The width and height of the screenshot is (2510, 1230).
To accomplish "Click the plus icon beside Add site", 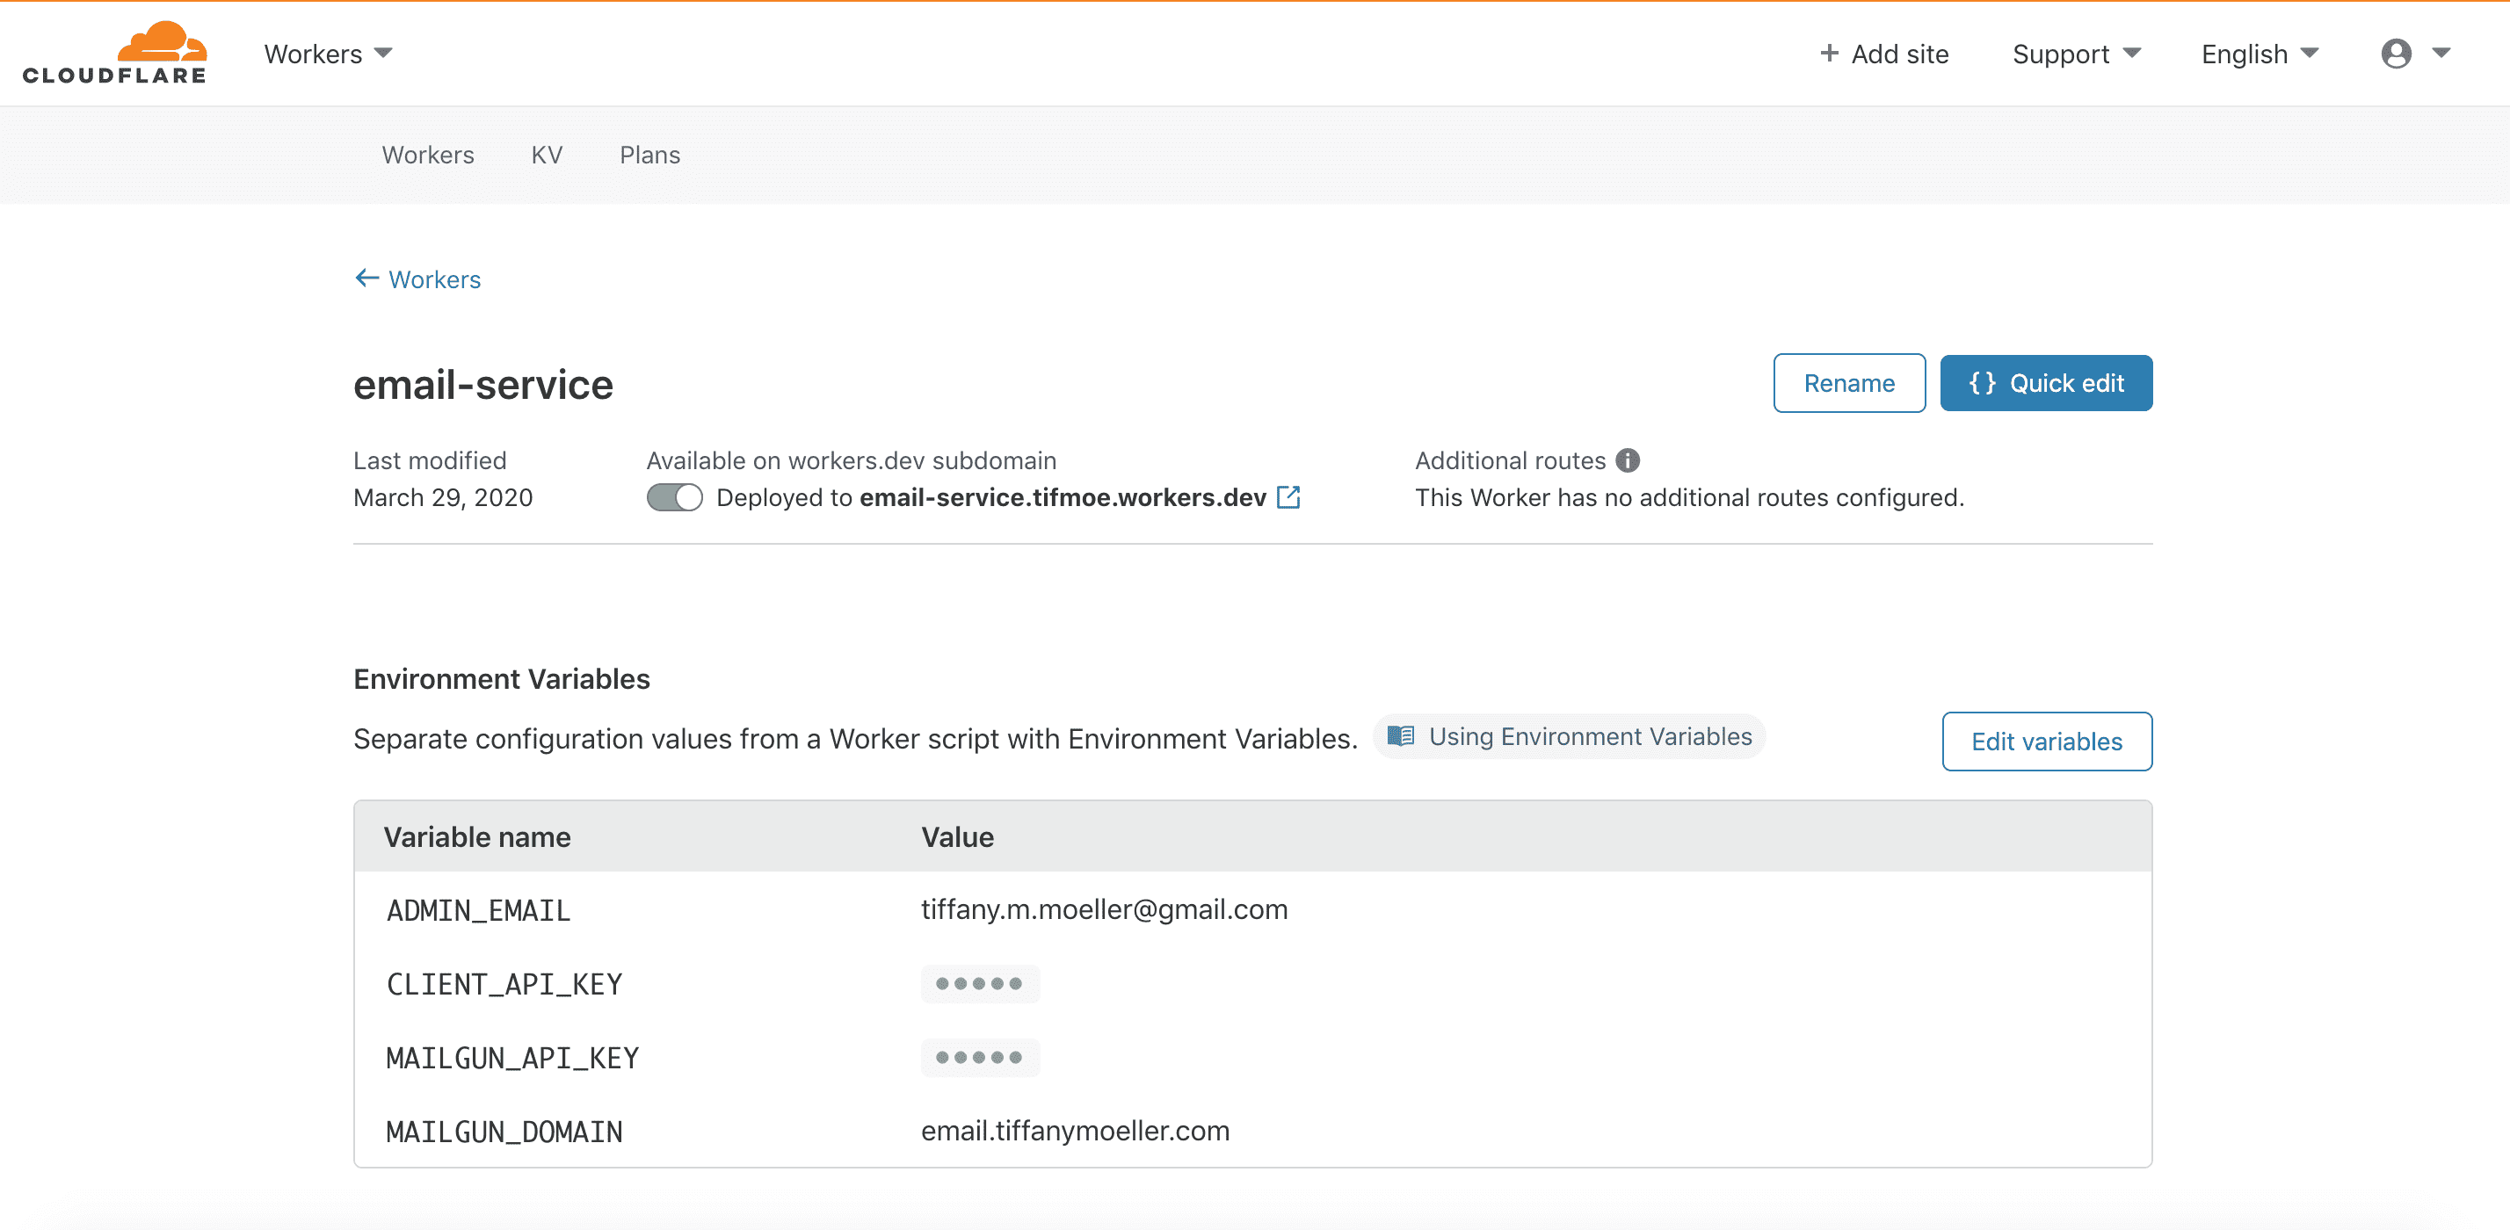I will pyautogui.click(x=1829, y=54).
